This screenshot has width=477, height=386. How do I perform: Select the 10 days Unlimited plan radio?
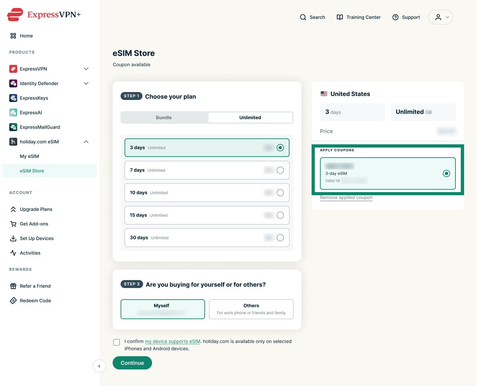coord(280,193)
